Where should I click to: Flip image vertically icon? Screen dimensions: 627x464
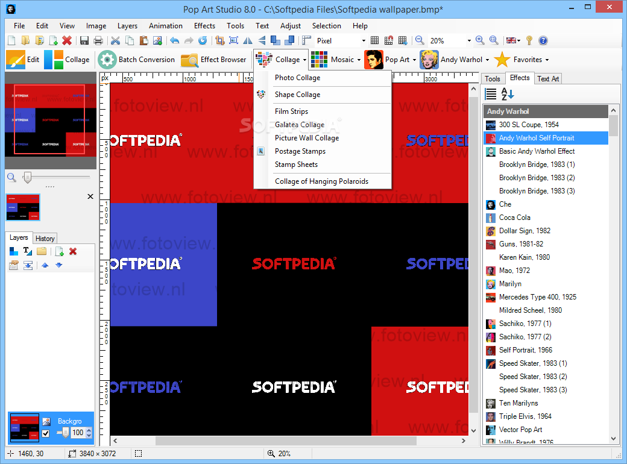262,40
